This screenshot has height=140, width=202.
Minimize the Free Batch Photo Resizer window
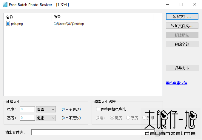168,5
